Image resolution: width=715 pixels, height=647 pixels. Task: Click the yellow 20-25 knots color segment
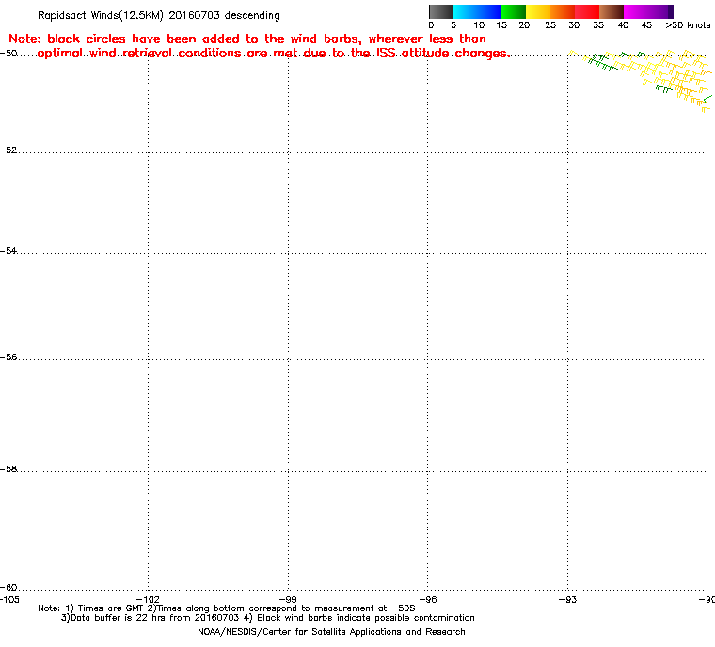tap(538, 11)
